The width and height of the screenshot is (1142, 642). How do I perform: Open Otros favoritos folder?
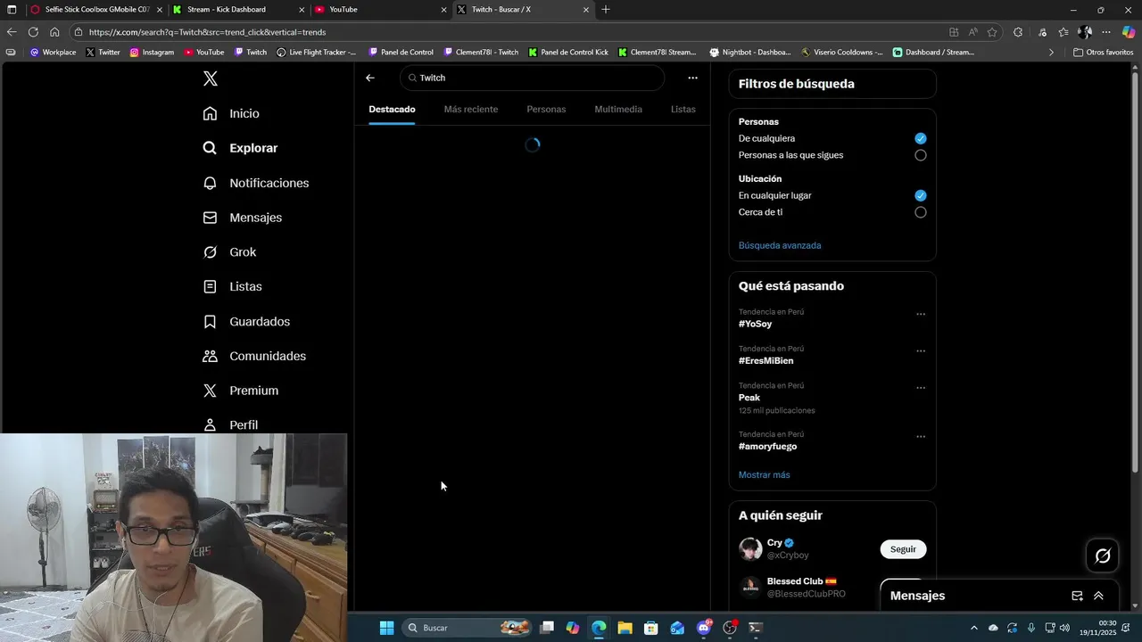point(1104,53)
